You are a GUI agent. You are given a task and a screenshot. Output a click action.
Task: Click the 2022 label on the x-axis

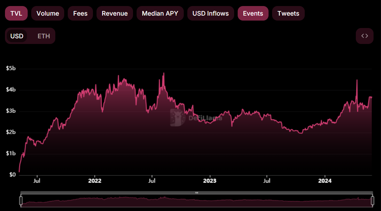pos(95,181)
